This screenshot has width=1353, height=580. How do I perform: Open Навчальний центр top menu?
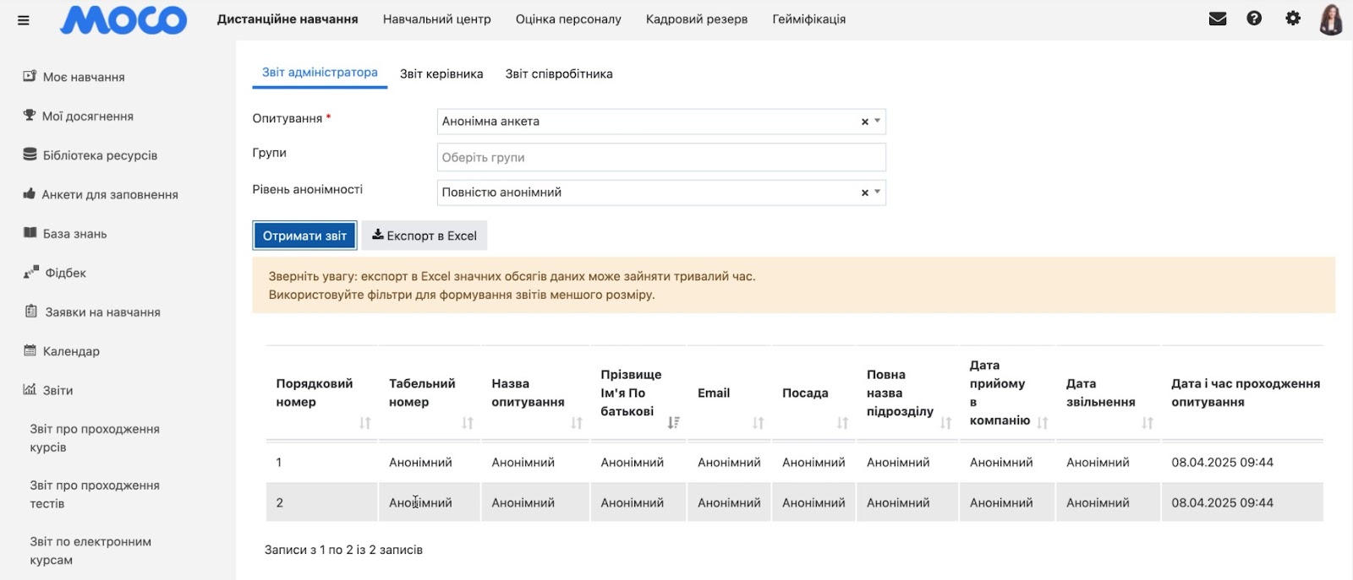[x=436, y=19]
